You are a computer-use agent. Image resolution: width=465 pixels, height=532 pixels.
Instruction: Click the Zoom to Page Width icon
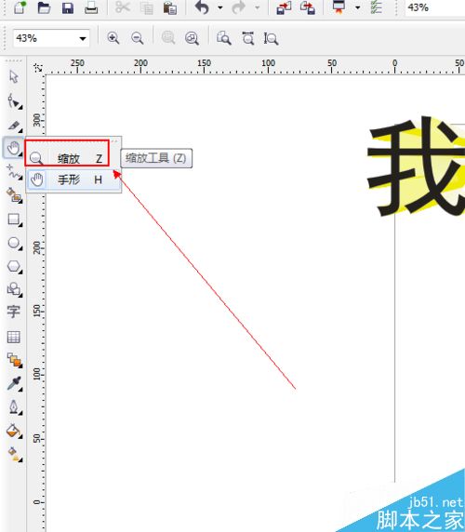[x=248, y=38]
